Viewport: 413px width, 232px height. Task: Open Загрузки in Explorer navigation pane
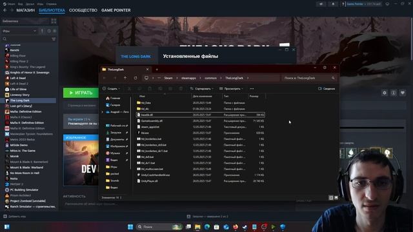point(114,133)
